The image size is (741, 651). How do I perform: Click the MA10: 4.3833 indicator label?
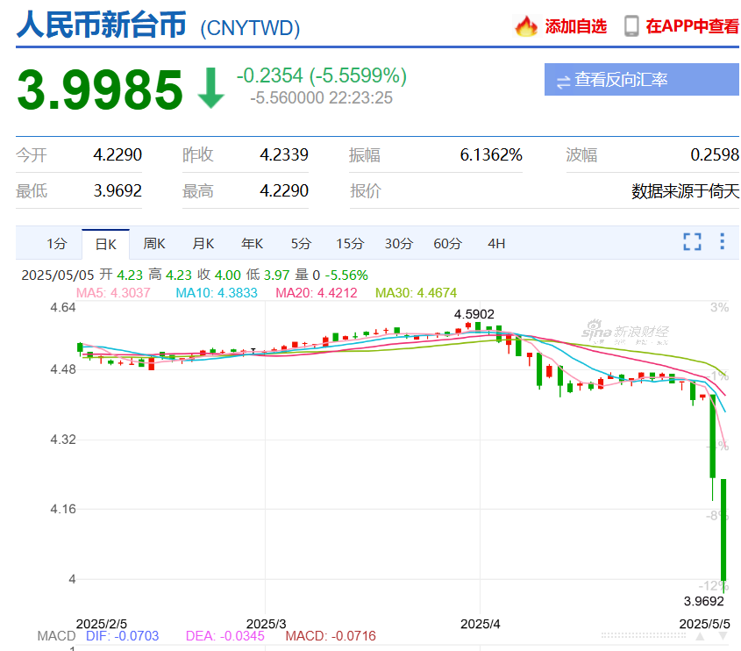click(217, 293)
